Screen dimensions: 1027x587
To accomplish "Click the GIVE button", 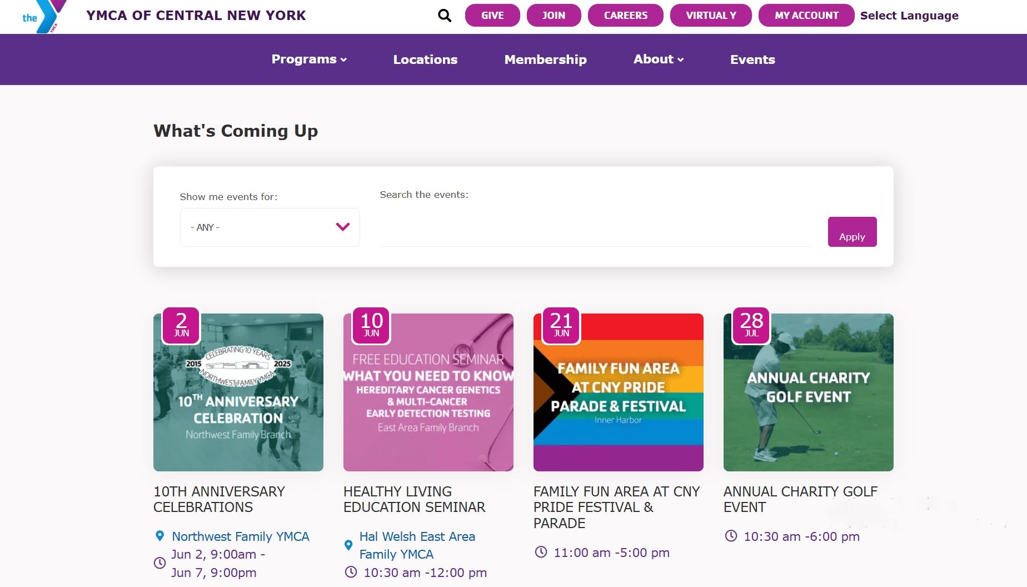I will click(492, 16).
